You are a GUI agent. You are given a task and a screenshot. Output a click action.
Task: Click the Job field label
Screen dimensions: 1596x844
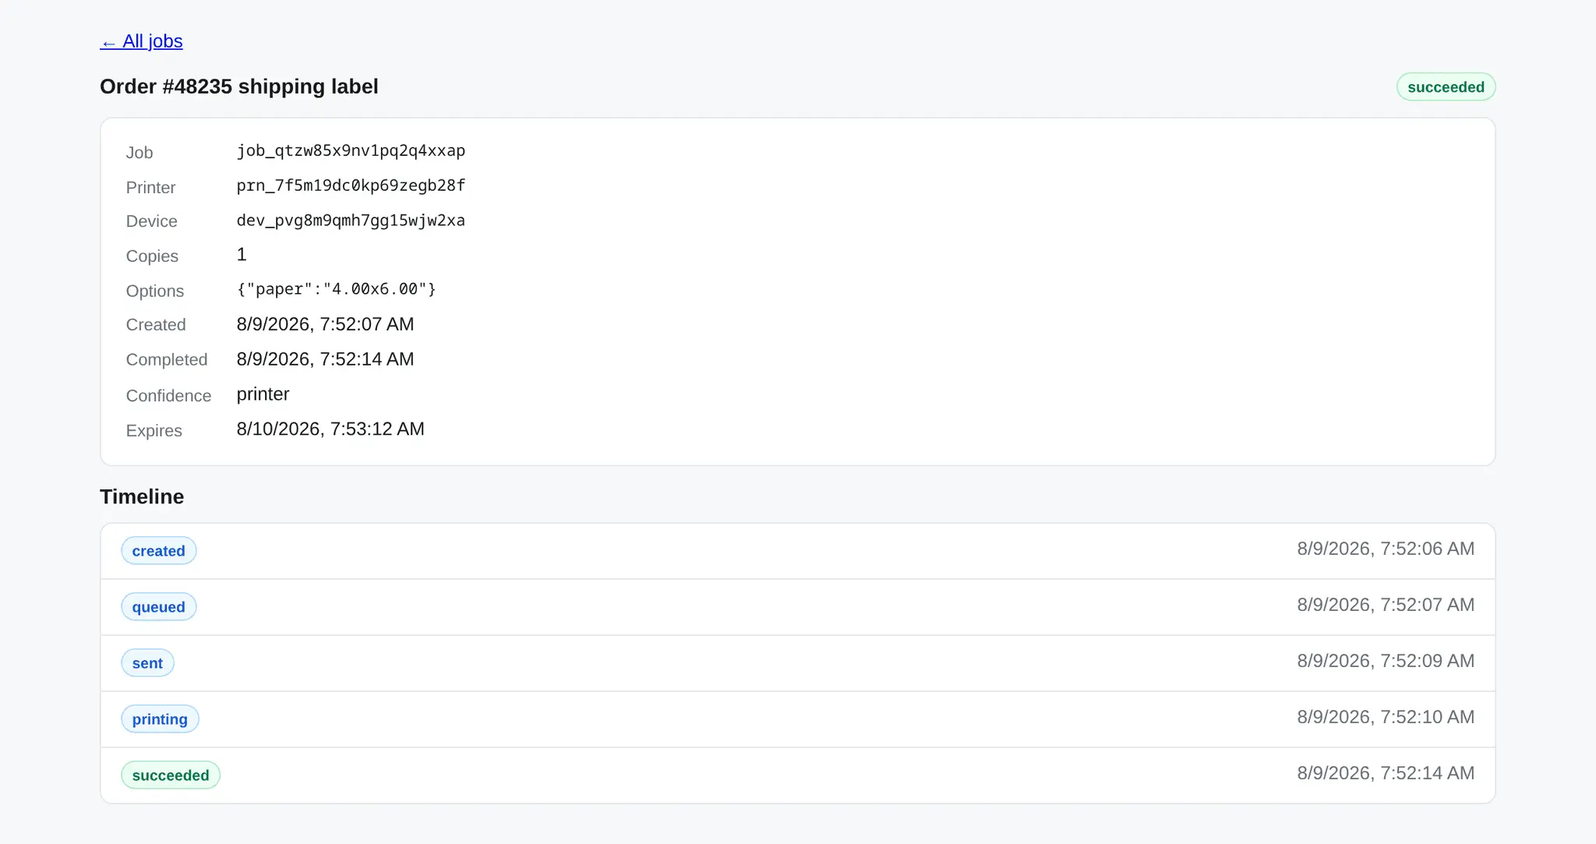point(139,153)
